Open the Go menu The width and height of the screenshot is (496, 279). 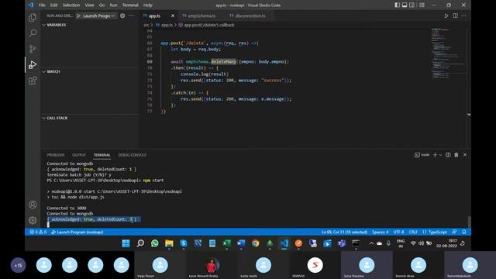(x=102, y=5)
